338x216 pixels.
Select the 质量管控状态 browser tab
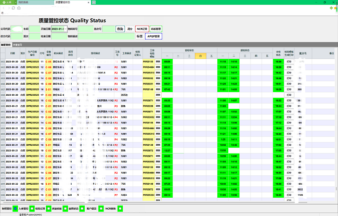tap(71, 3)
